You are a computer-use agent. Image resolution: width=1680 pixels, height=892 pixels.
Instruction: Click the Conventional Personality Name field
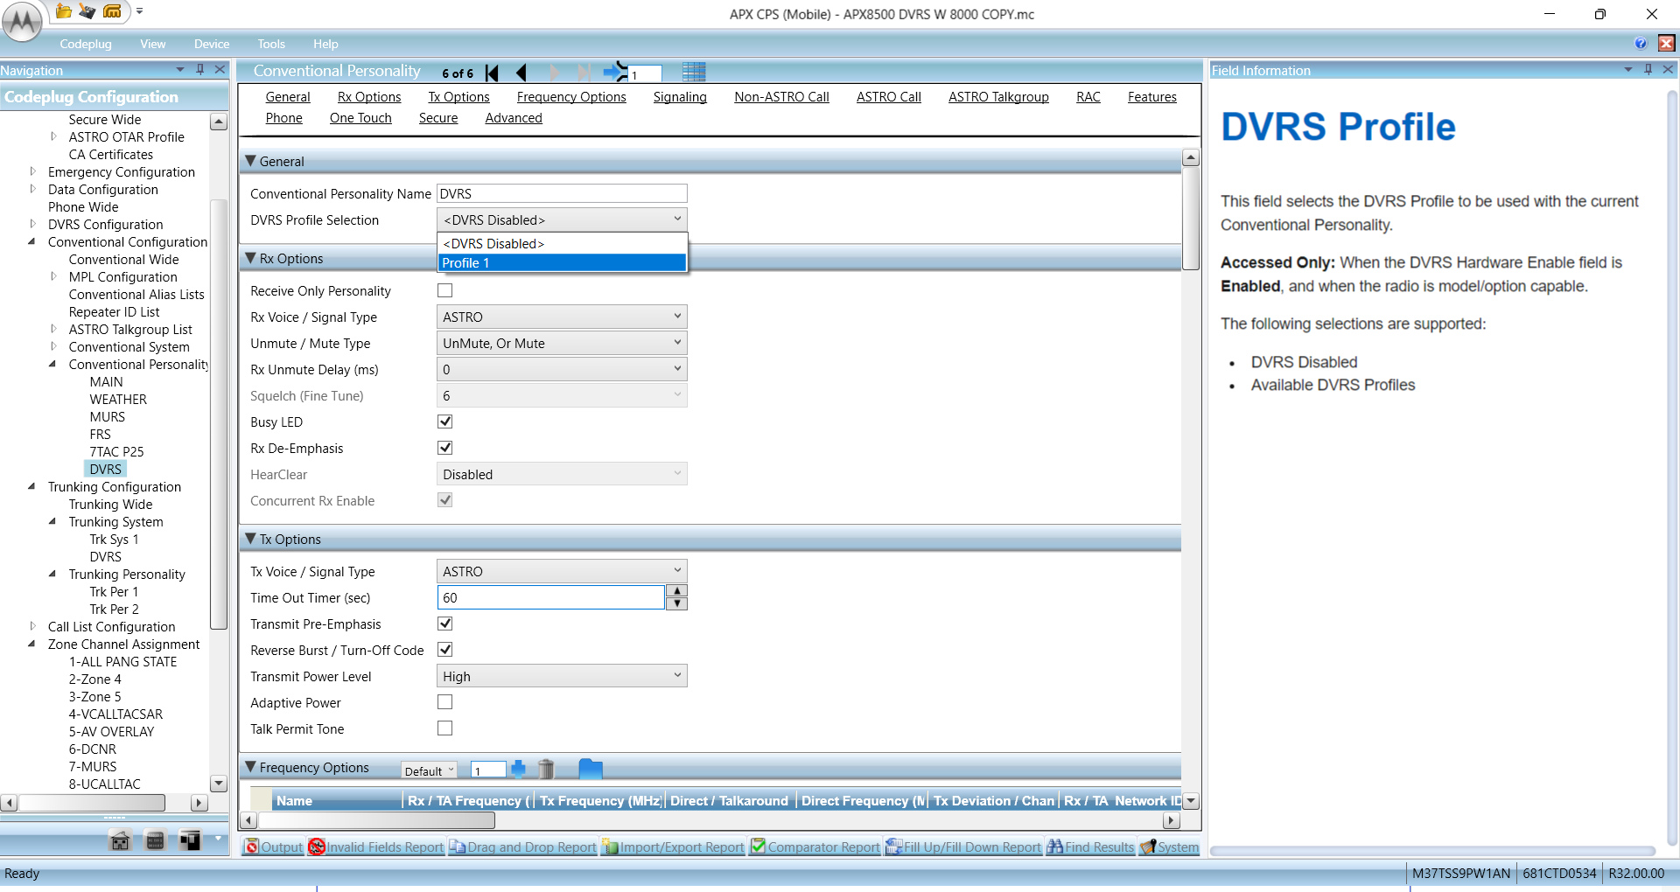(562, 193)
